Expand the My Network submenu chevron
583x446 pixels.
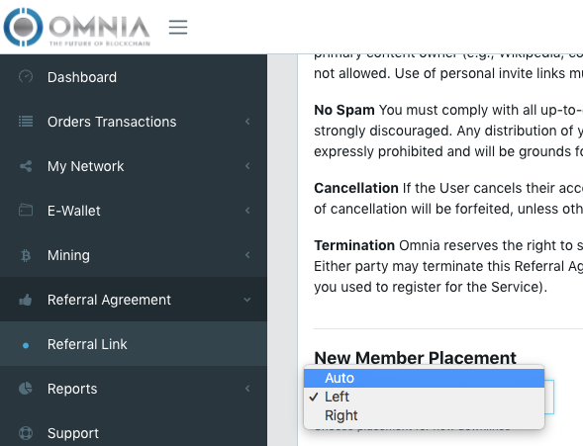(247, 166)
